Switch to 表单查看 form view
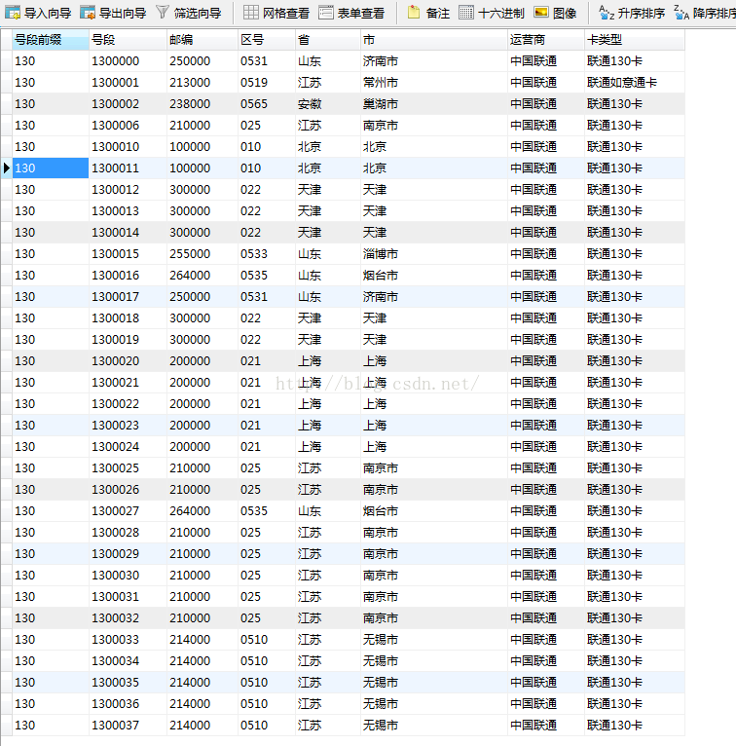Screen dimensions: 736x746 tap(351, 13)
